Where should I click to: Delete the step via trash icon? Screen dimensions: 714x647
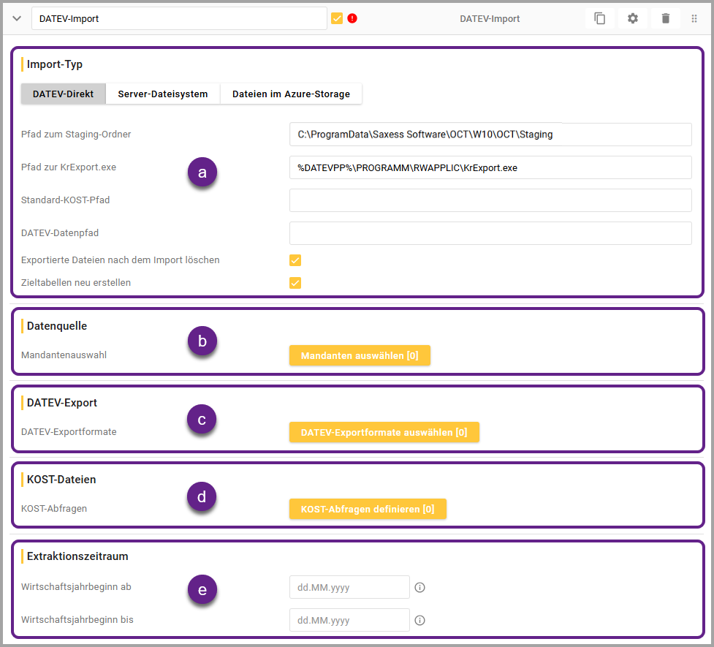coord(665,18)
